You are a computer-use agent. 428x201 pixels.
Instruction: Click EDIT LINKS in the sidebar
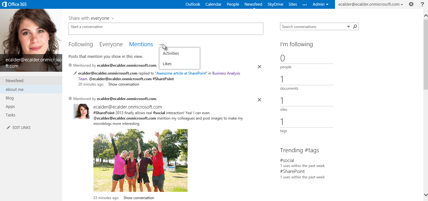(x=21, y=128)
